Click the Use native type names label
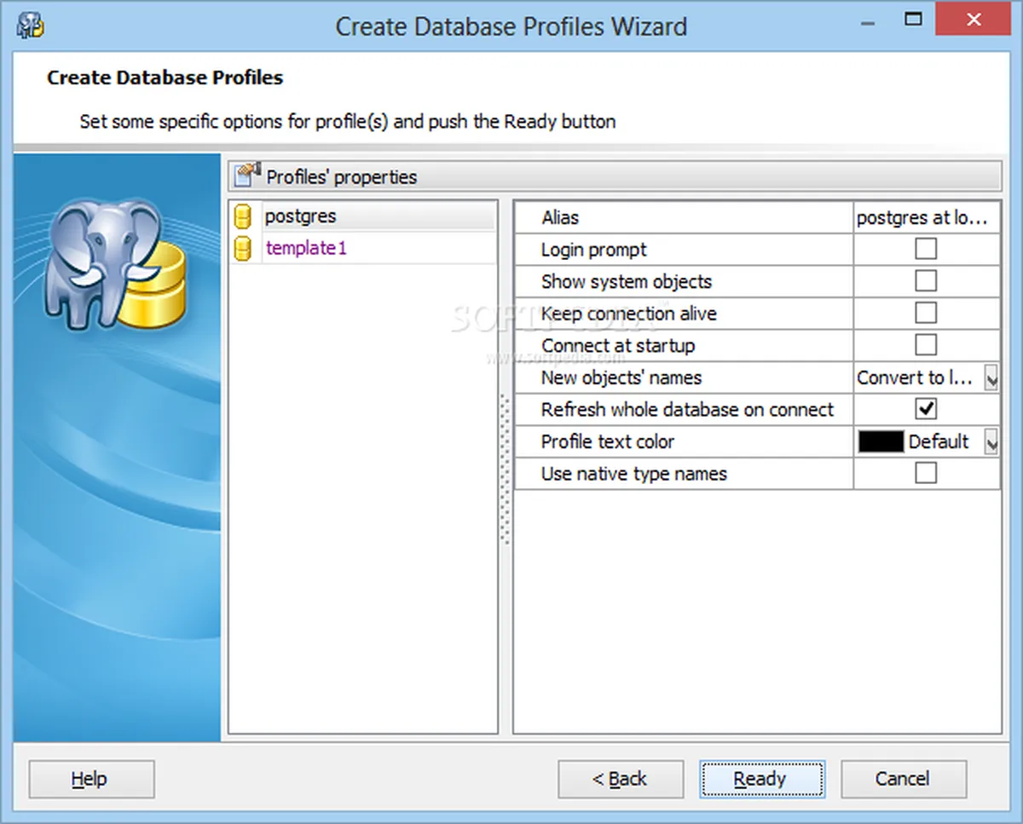 (634, 474)
